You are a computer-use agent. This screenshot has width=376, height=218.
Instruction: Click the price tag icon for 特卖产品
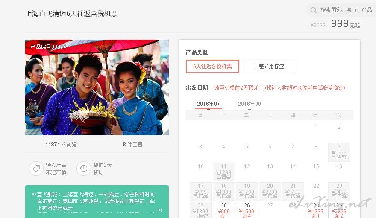click(x=36, y=169)
